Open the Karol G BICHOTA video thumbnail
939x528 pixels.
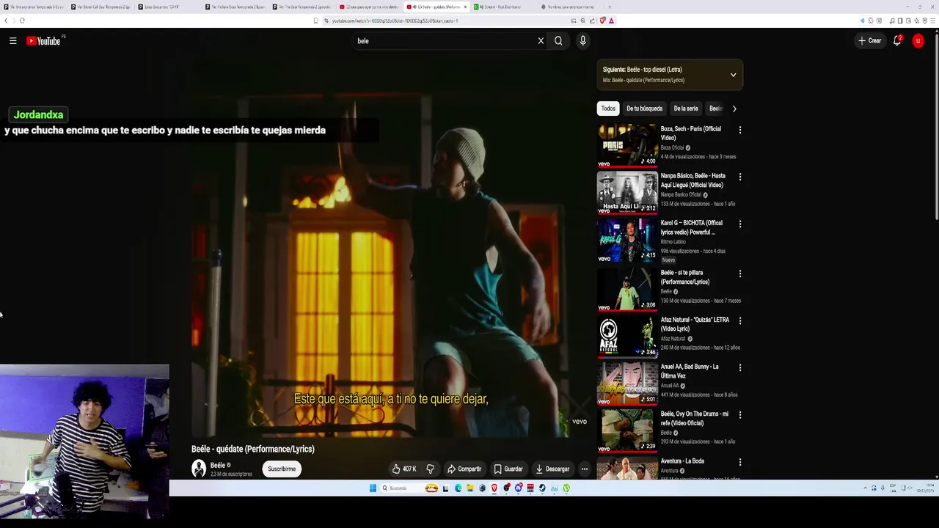click(627, 239)
